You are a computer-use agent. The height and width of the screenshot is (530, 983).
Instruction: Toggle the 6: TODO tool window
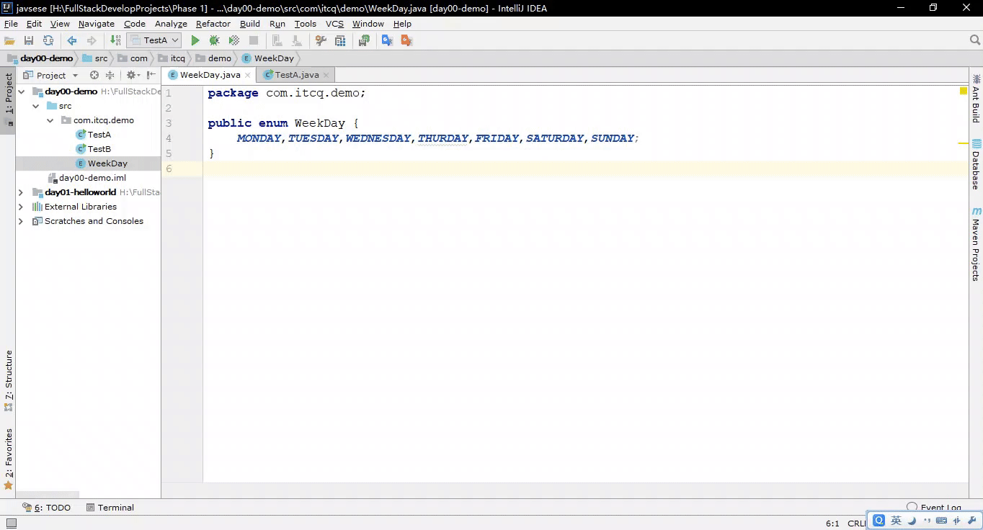click(x=47, y=508)
